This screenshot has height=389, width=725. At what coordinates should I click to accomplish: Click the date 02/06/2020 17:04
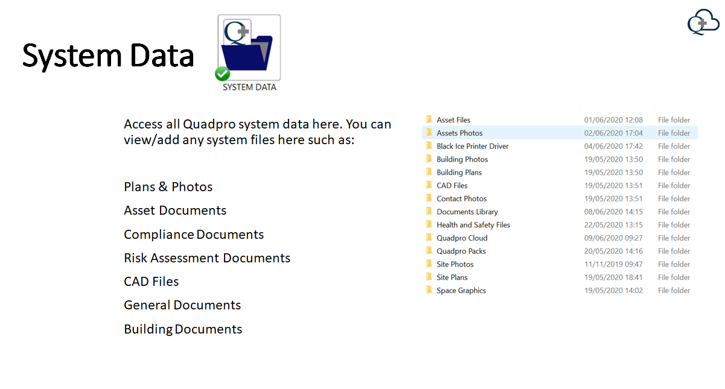point(613,133)
